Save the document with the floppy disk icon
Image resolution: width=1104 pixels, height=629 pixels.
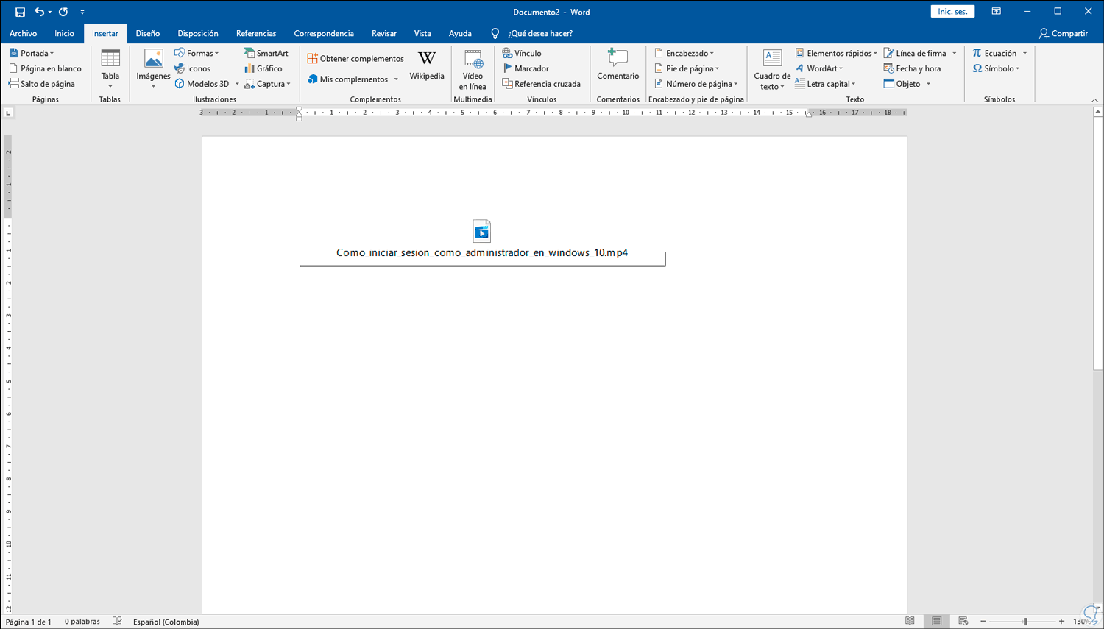(x=20, y=12)
